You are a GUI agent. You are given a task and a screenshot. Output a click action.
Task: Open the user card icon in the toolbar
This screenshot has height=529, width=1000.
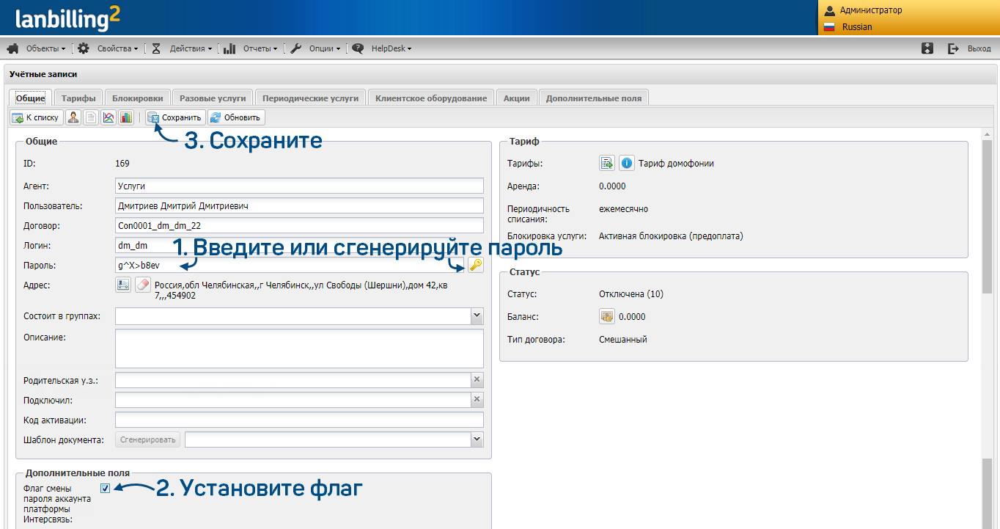73,117
